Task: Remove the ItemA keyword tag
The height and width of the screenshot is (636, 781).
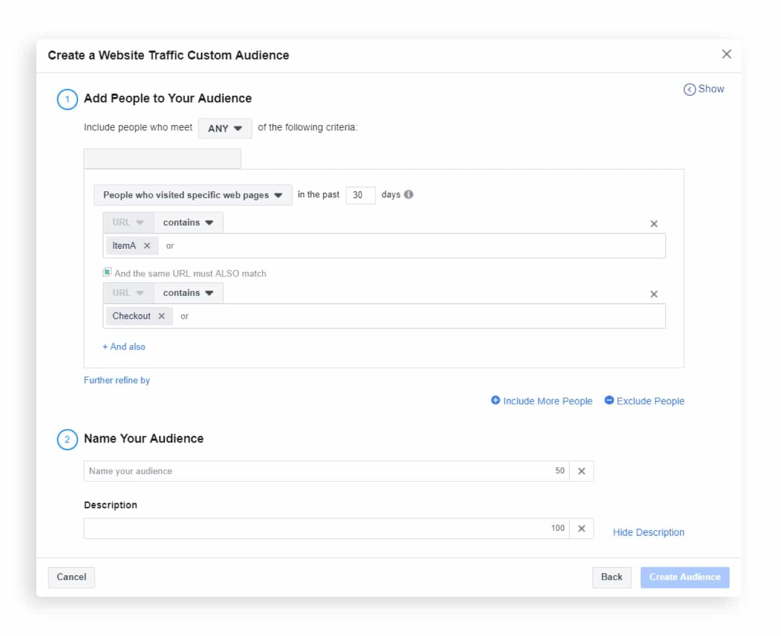Action: click(x=147, y=245)
